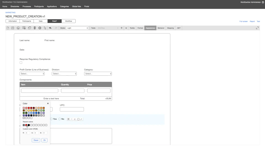Open the Division Select dropdown
265x149 pixels.
coord(64,74)
